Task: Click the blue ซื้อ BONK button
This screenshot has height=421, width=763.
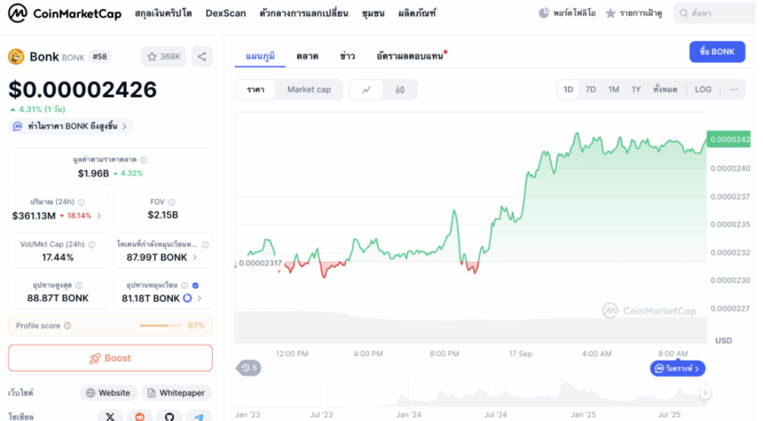Action: point(717,52)
